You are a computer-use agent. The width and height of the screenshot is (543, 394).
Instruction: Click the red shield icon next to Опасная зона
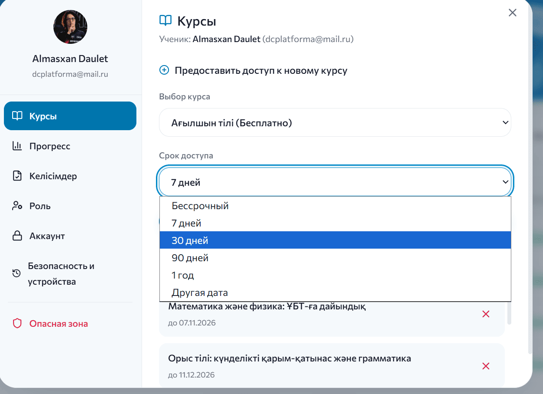17,323
